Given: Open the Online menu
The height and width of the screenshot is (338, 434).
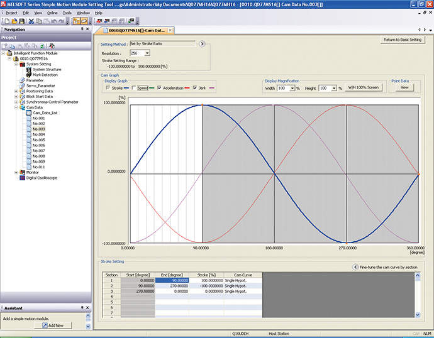Looking at the screenshot, I should pyautogui.click(x=52, y=13).
